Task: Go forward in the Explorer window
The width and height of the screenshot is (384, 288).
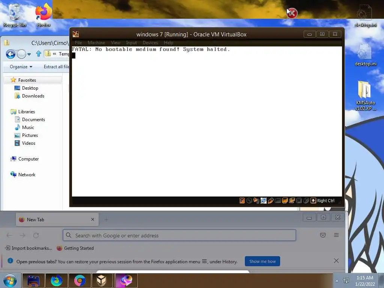Action: (21, 54)
